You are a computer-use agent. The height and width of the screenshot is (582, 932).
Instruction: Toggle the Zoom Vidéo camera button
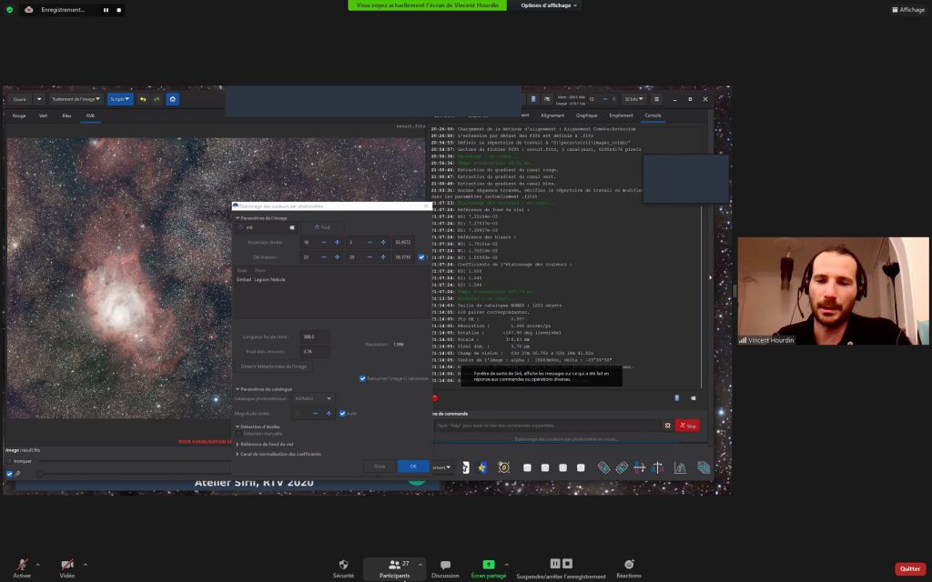tap(67, 568)
